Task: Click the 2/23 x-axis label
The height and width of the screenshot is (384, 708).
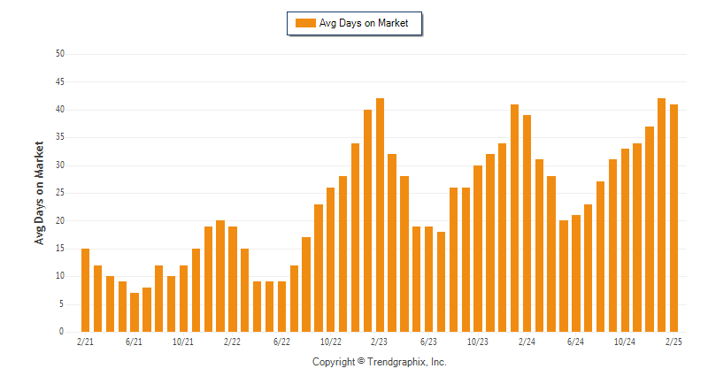Action: (380, 342)
